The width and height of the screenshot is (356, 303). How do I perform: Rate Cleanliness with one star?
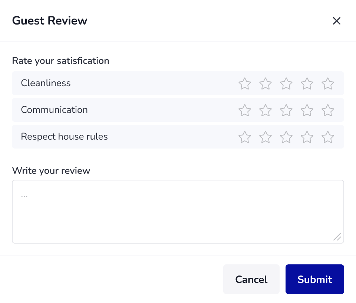point(244,84)
